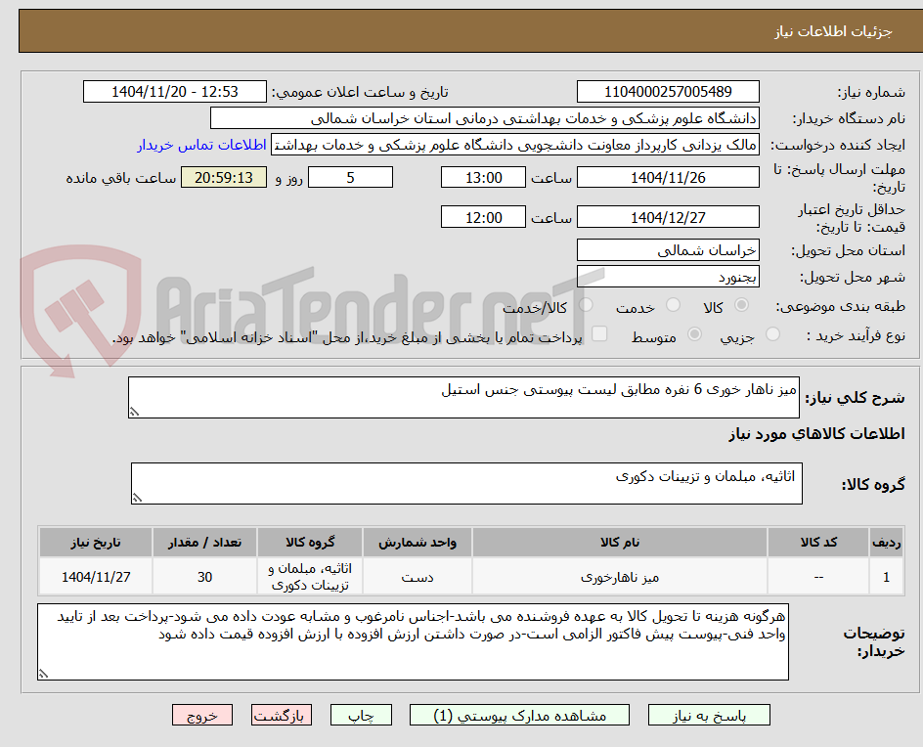
Task: Click the announcement date field 1404/11/20 - 12:53
Action: tap(175, 92)
